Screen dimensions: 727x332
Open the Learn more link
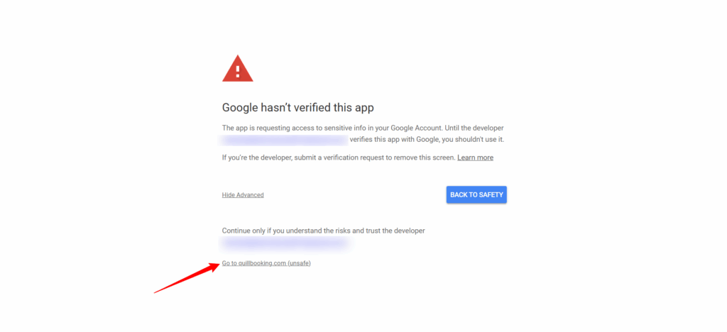click(x=475, y=157)
